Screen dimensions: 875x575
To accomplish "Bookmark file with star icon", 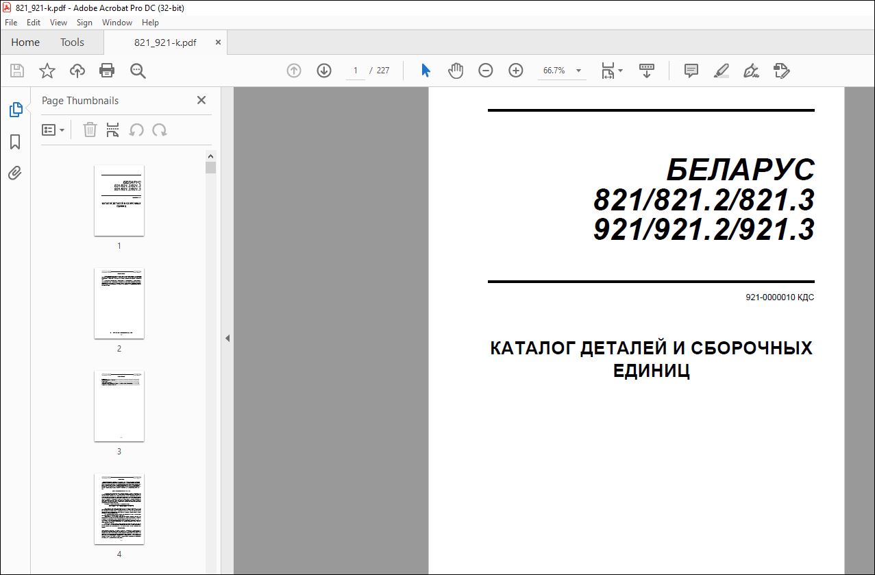I will click(x=47, y=71).
